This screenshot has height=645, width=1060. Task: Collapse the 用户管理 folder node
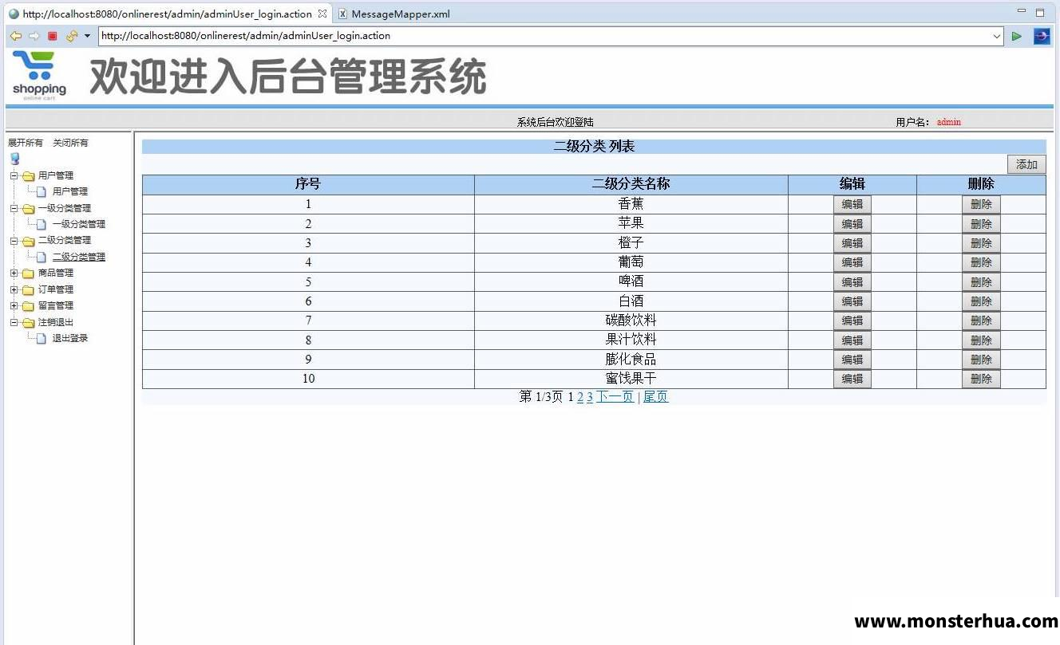point(14,175)
